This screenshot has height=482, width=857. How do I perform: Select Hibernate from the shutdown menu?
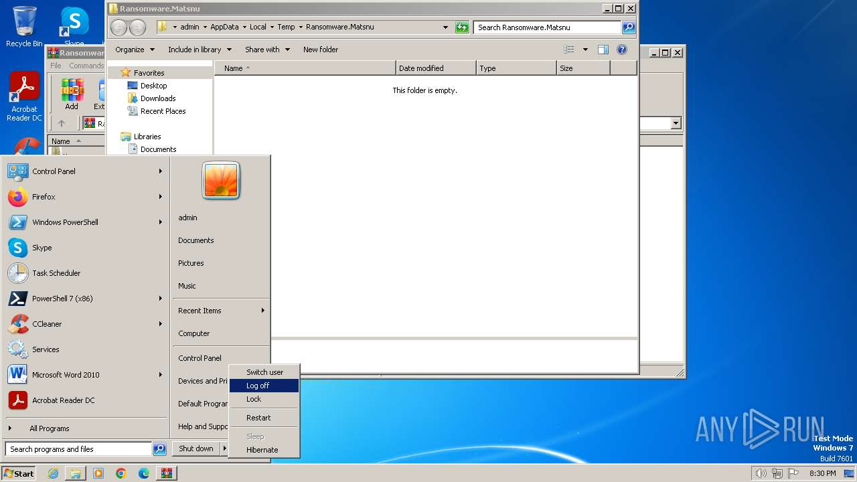point(264,450)
